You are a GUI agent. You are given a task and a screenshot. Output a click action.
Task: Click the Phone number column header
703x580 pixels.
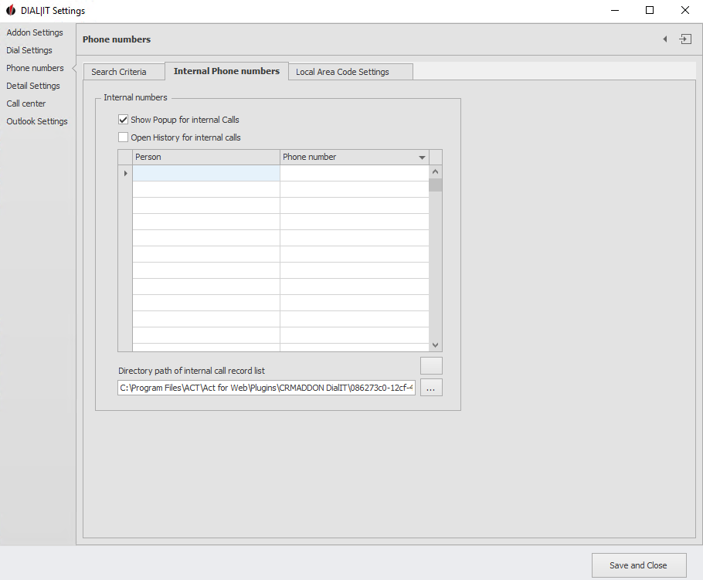[x=354, y=157]
